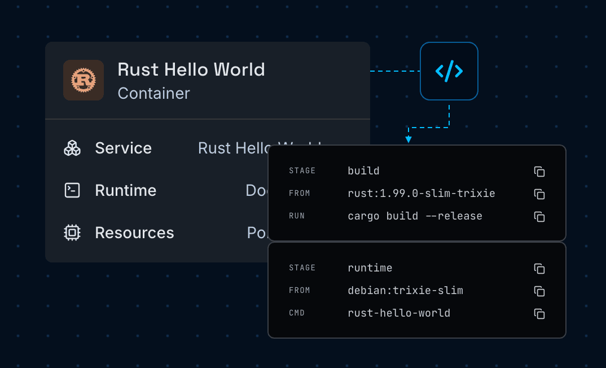This screenshot has width=606, height=368.
Task: Select the Rust Hello World title
Action: coord(191,69)
